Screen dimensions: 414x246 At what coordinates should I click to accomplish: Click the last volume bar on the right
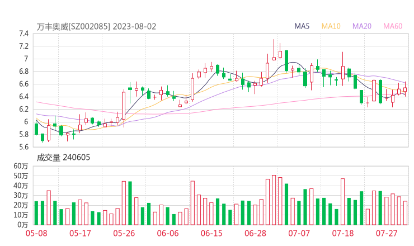(x=405, y=213)
